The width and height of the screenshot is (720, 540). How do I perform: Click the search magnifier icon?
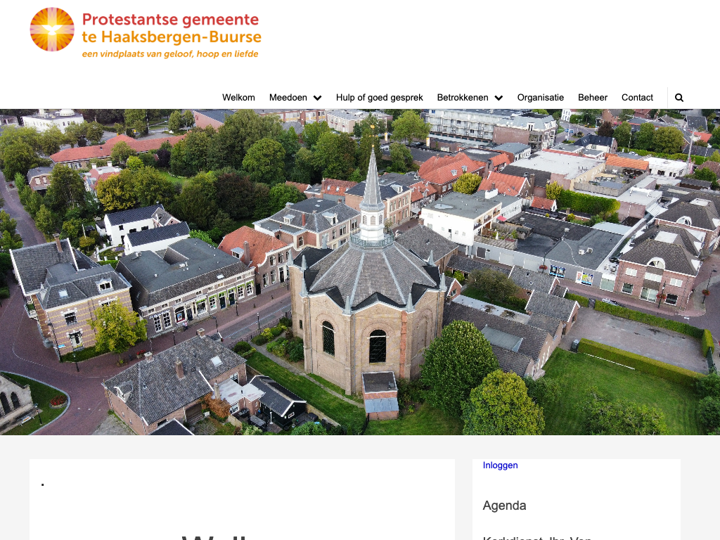click(679, 98)
